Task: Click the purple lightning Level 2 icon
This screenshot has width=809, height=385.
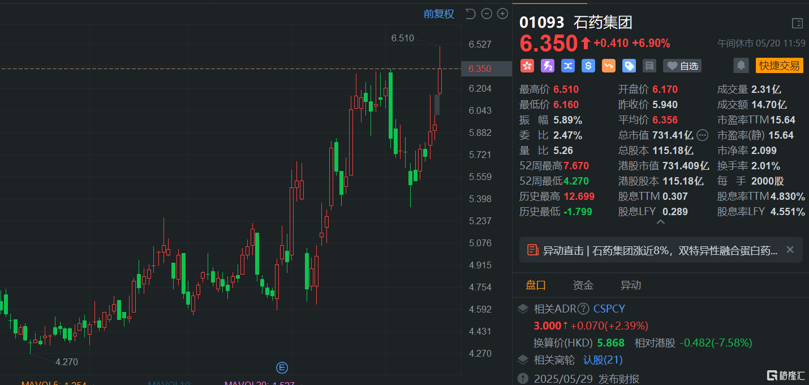Action: [x=548, y=66]
